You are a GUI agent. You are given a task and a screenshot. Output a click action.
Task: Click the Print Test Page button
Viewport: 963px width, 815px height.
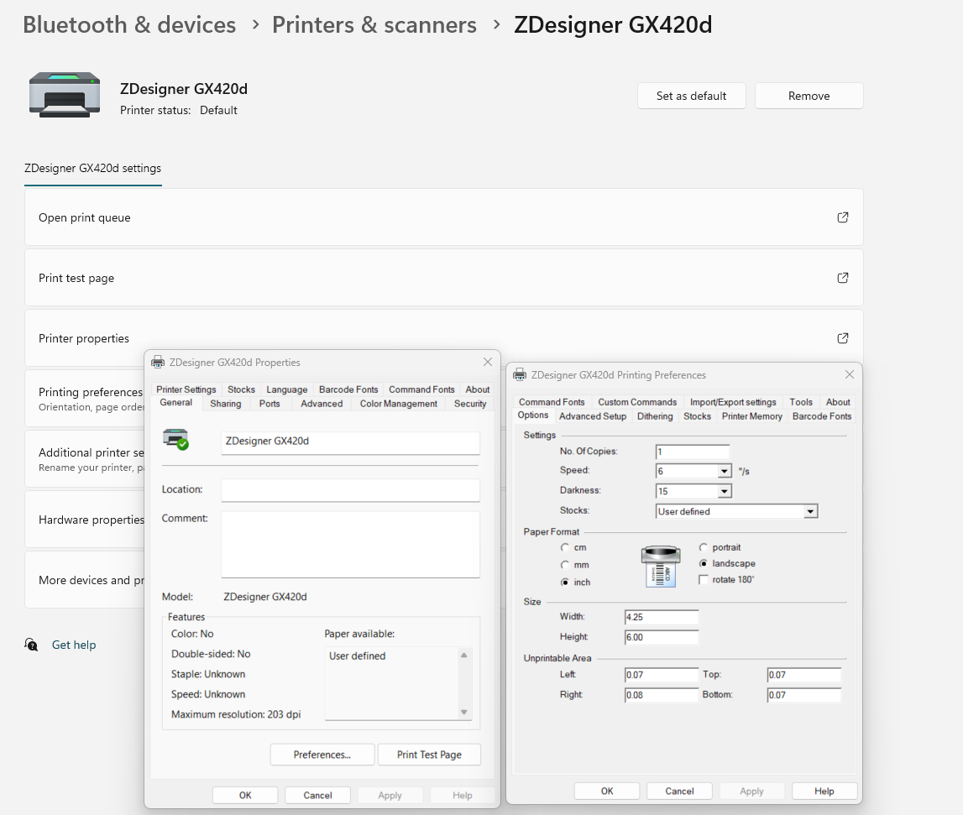click(x=429, y=755)
